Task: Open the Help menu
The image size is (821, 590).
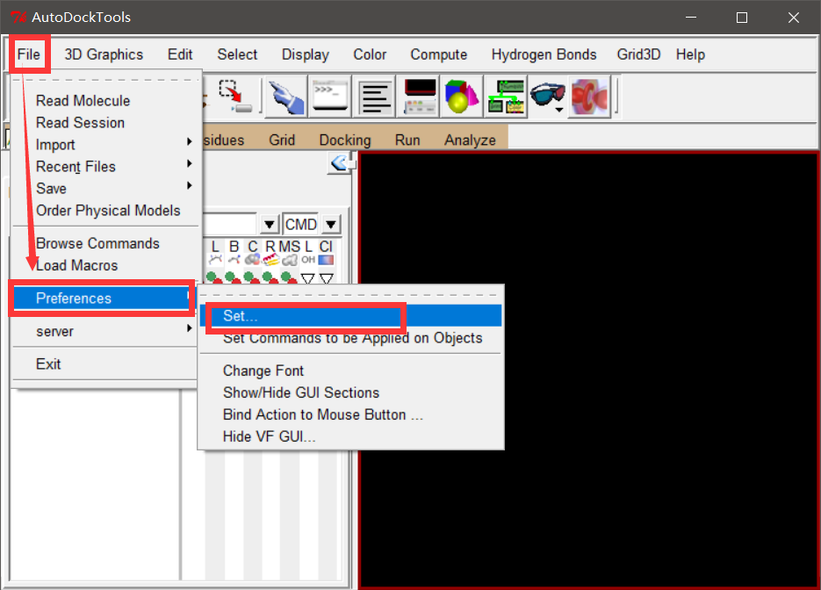Action: tap(690, 54)
